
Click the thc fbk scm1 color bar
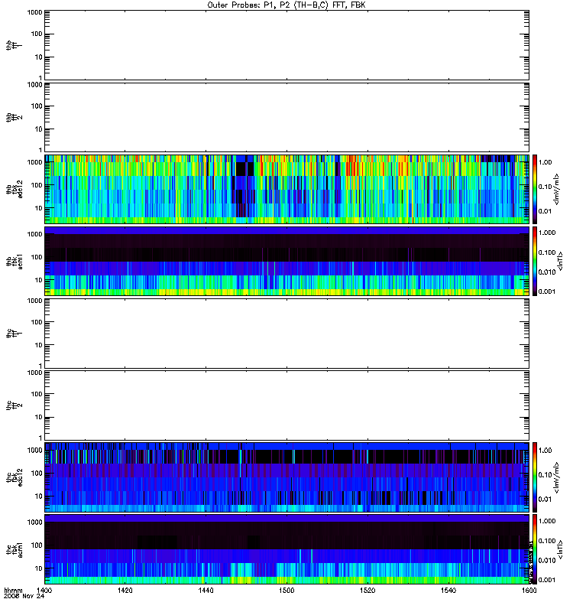(535, 549)
